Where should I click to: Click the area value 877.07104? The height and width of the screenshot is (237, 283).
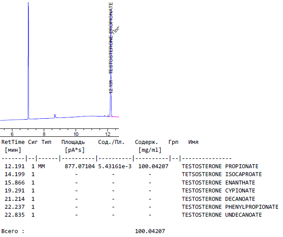(x=80, y=166)
